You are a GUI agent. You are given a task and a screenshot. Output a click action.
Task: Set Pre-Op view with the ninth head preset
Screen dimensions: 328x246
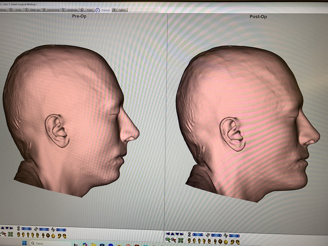(59, 236)
